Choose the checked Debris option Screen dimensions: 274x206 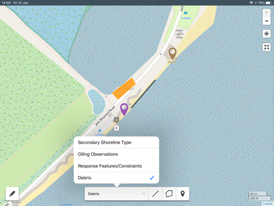coord(116,178)
